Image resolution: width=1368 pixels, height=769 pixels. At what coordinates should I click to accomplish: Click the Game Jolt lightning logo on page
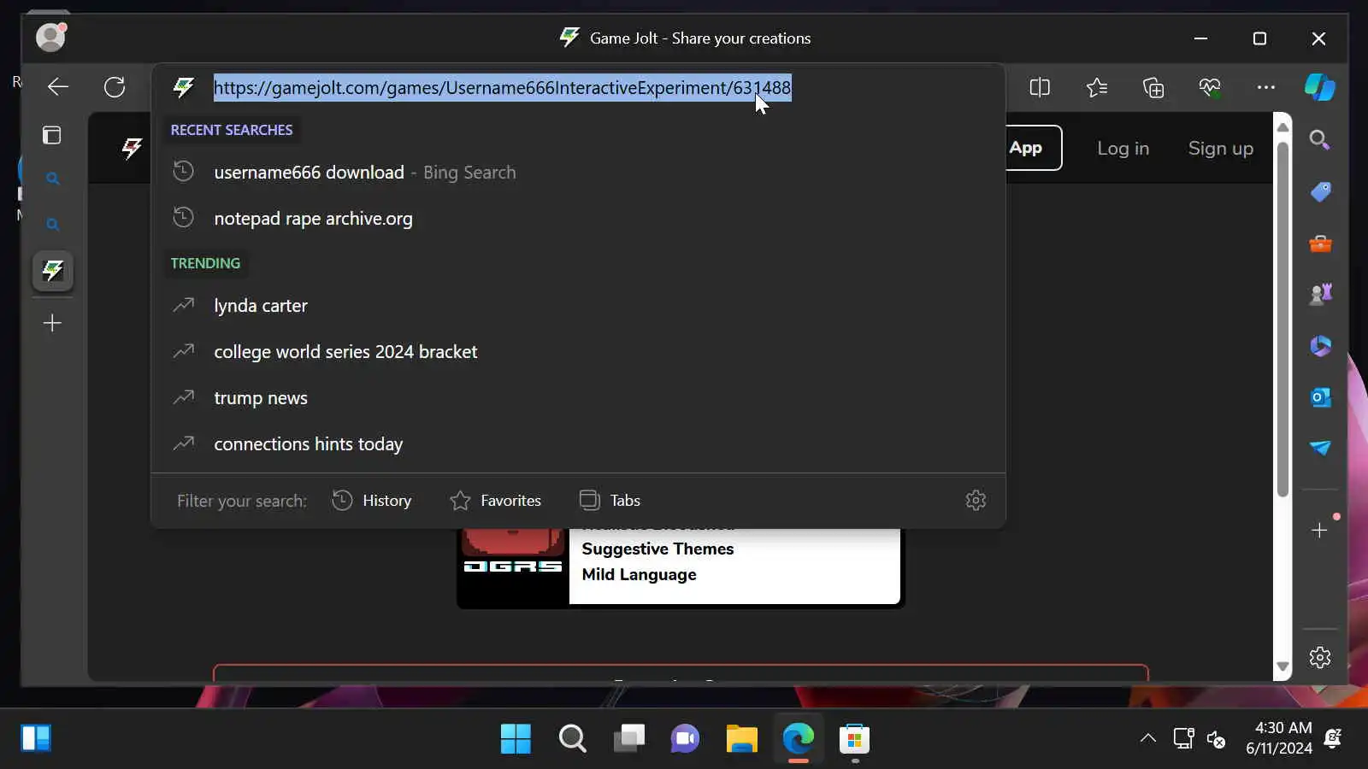[132, 148]
